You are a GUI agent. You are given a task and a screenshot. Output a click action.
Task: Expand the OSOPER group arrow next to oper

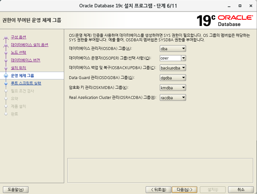pos(184,58)
